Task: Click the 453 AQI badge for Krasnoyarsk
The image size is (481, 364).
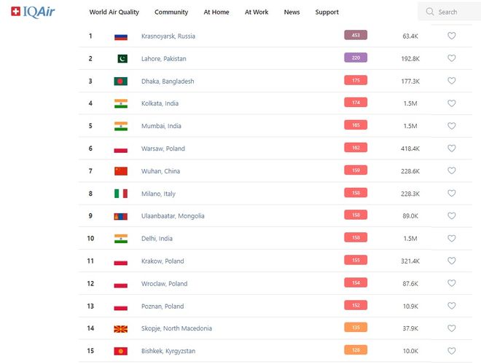Action: (x=356, y=35)
